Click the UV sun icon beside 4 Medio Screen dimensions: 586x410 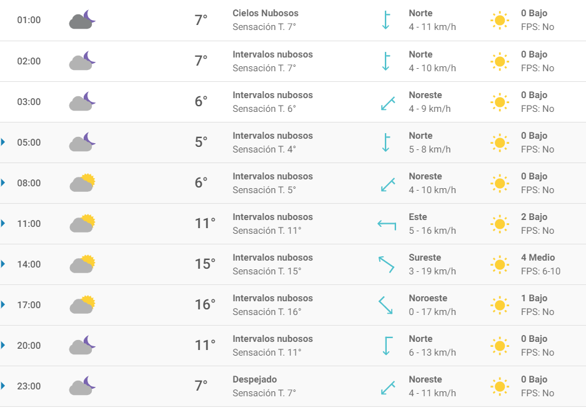[x=500, y=264]
